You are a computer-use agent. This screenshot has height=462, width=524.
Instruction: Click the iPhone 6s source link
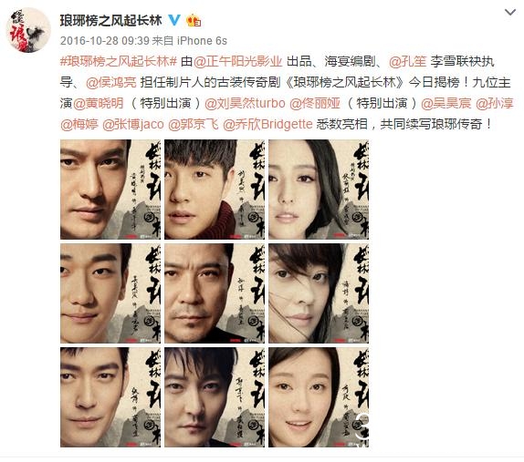pyautogui.click(x=202, y=41)
